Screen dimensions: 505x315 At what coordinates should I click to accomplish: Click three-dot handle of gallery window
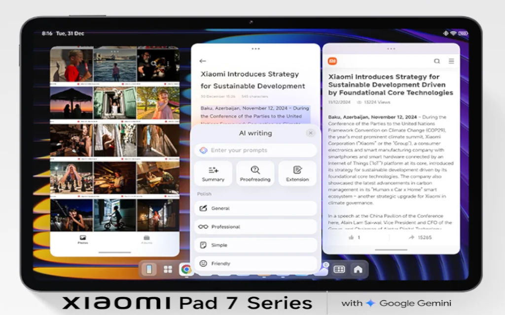click(114, 51)
